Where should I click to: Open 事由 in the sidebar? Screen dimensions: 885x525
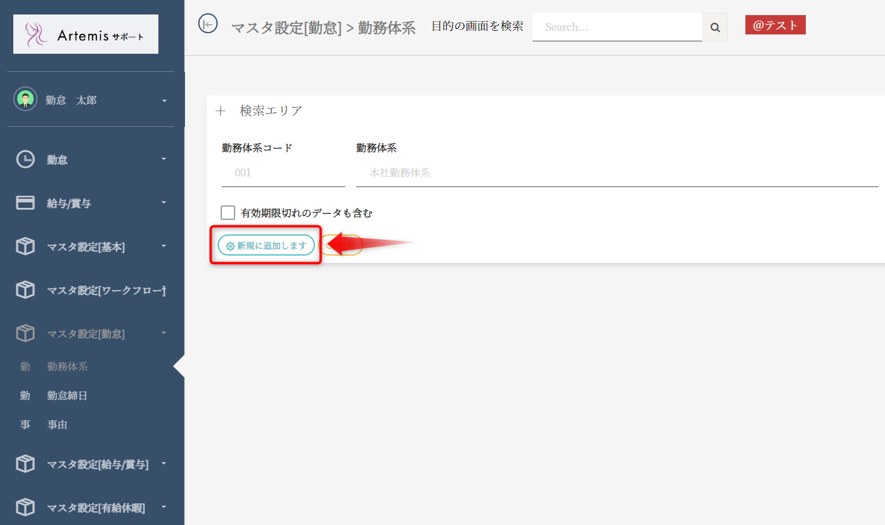pyautogui.click(x=57, y=425)
